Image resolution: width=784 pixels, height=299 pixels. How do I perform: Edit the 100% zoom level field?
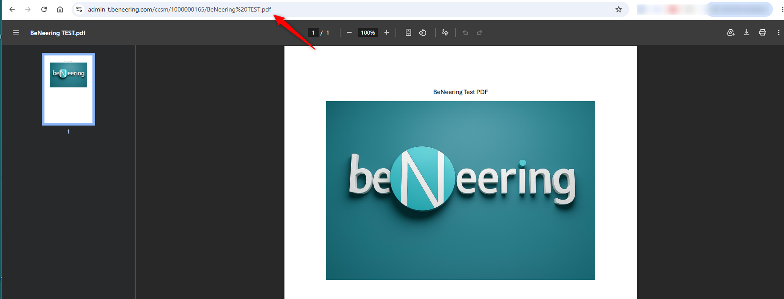(368, 32)
